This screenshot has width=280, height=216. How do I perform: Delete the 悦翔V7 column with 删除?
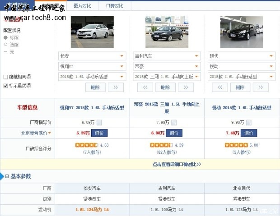click(x=95, y=87)
